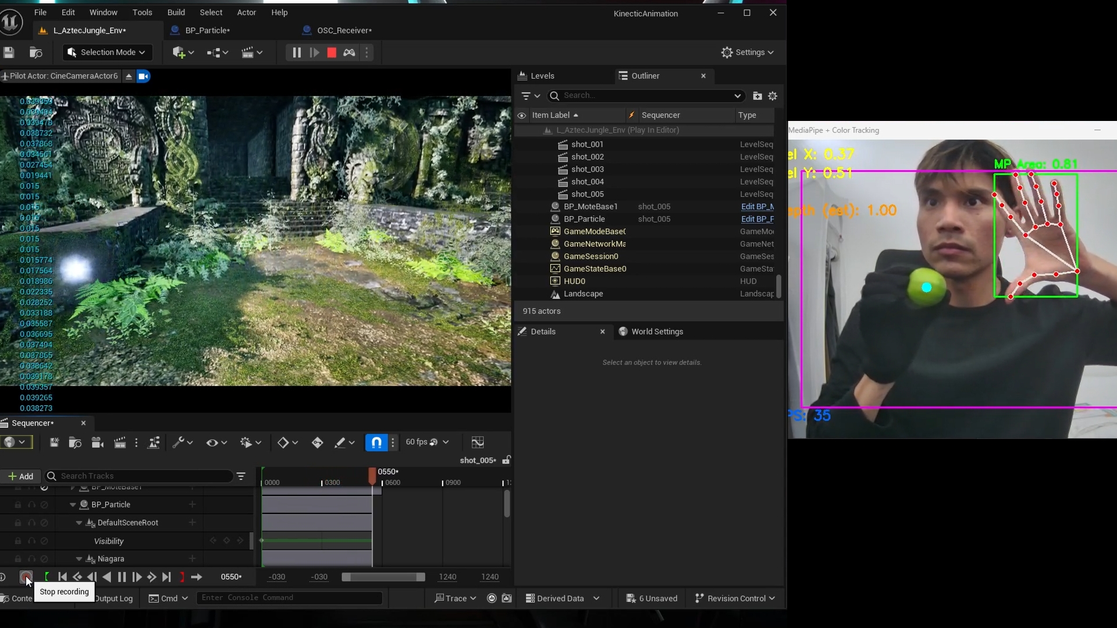Click the Outliner vertical scrollbar
The height and width of the screenshot is (628, 1117).
point(778,286)
